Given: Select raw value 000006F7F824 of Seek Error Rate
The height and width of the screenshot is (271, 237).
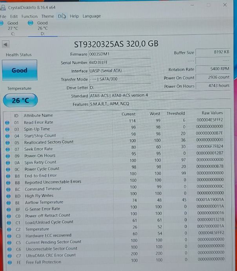Looking at the screenshot, I should (x=210, y=146).
